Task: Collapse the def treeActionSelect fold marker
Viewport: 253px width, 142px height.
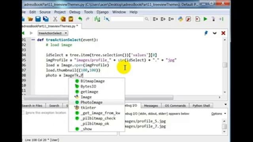Action: pos(33,40)
